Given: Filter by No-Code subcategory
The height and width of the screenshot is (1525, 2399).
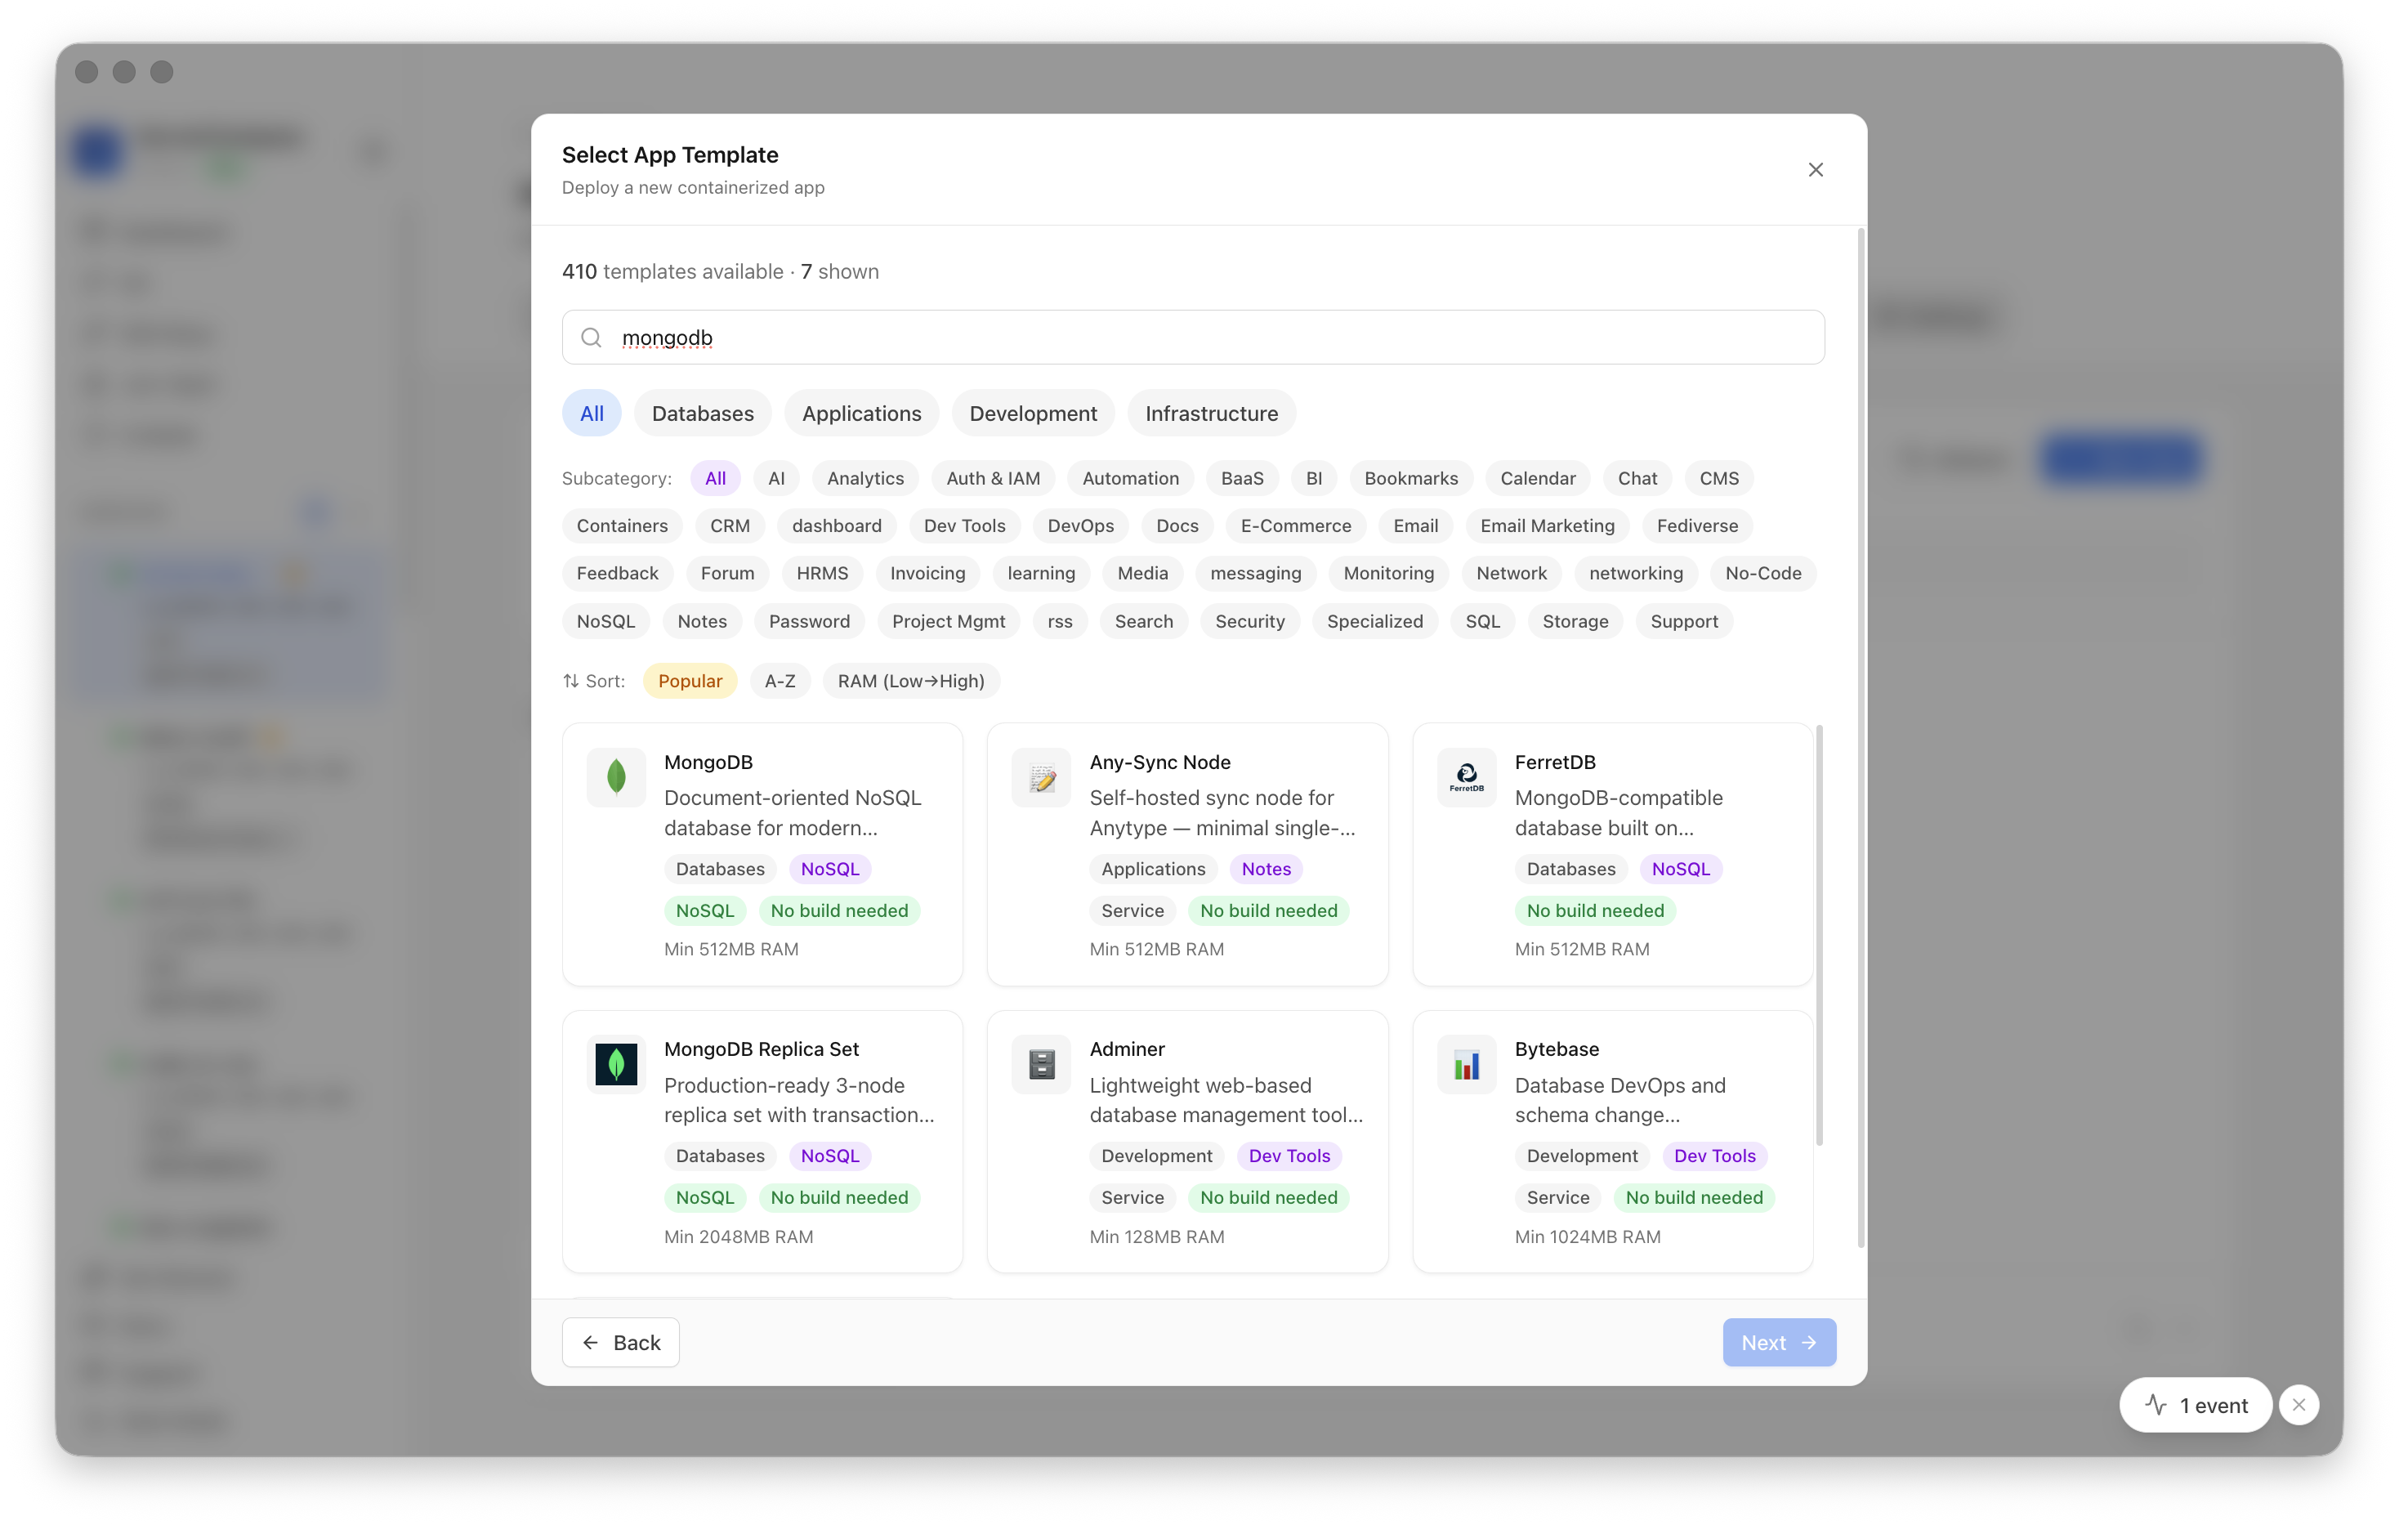Looking at the screenshot, I should tap(1762, 573).
